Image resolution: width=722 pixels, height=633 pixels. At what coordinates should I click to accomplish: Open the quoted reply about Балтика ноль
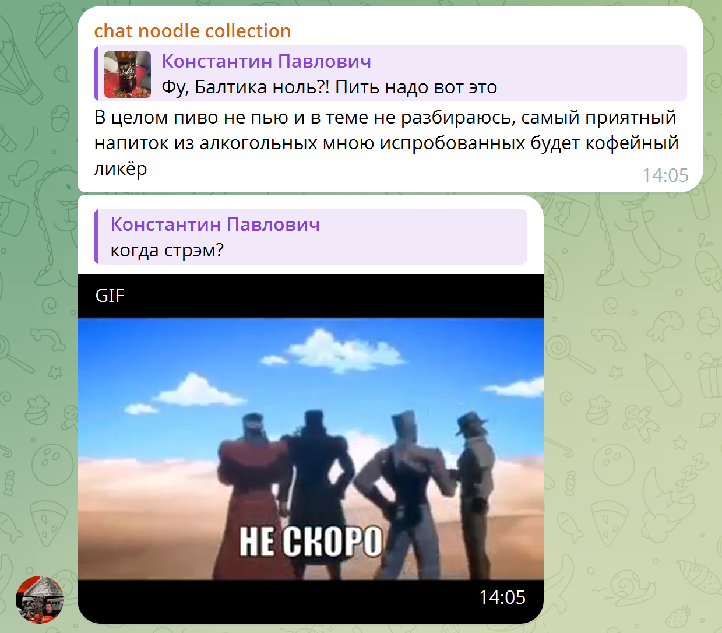coord(390,73)
